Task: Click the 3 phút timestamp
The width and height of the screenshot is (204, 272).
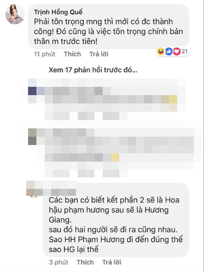Action: click(58, 262)
